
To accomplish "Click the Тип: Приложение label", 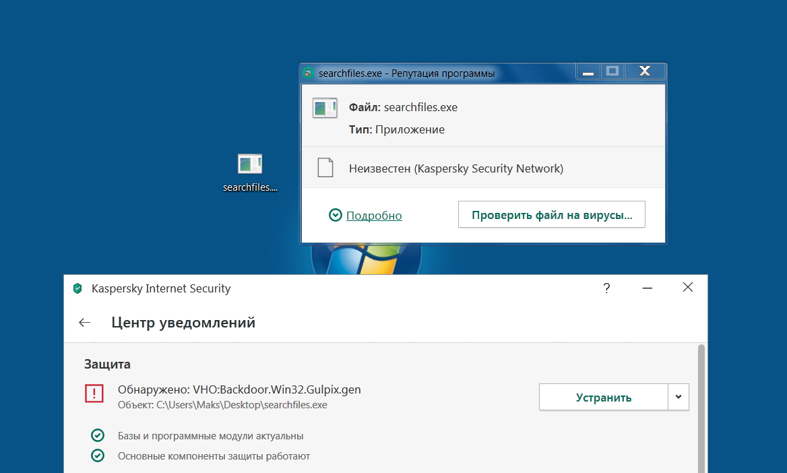I will point(396,129).
